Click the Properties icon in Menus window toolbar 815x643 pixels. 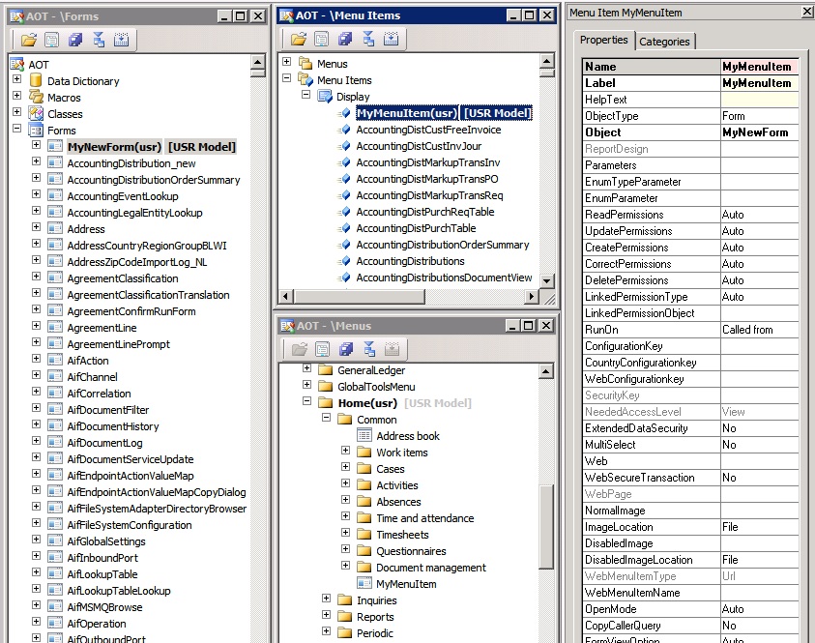click(x=323, y=349)
